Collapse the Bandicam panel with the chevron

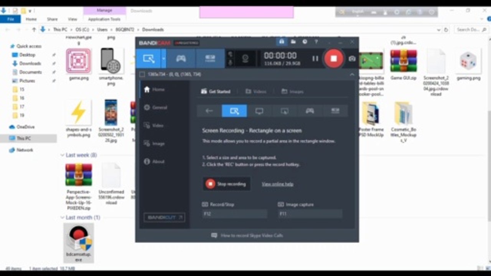point(352,74)
